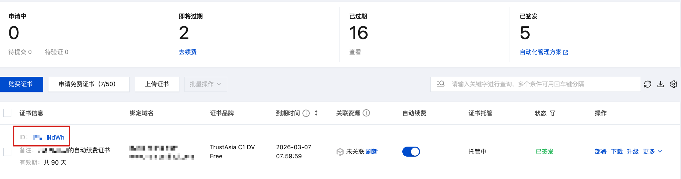This screenshot has height=179, width=681.
Task: Toggle the 自动续费 switch off
Action: tap(411, 152)
